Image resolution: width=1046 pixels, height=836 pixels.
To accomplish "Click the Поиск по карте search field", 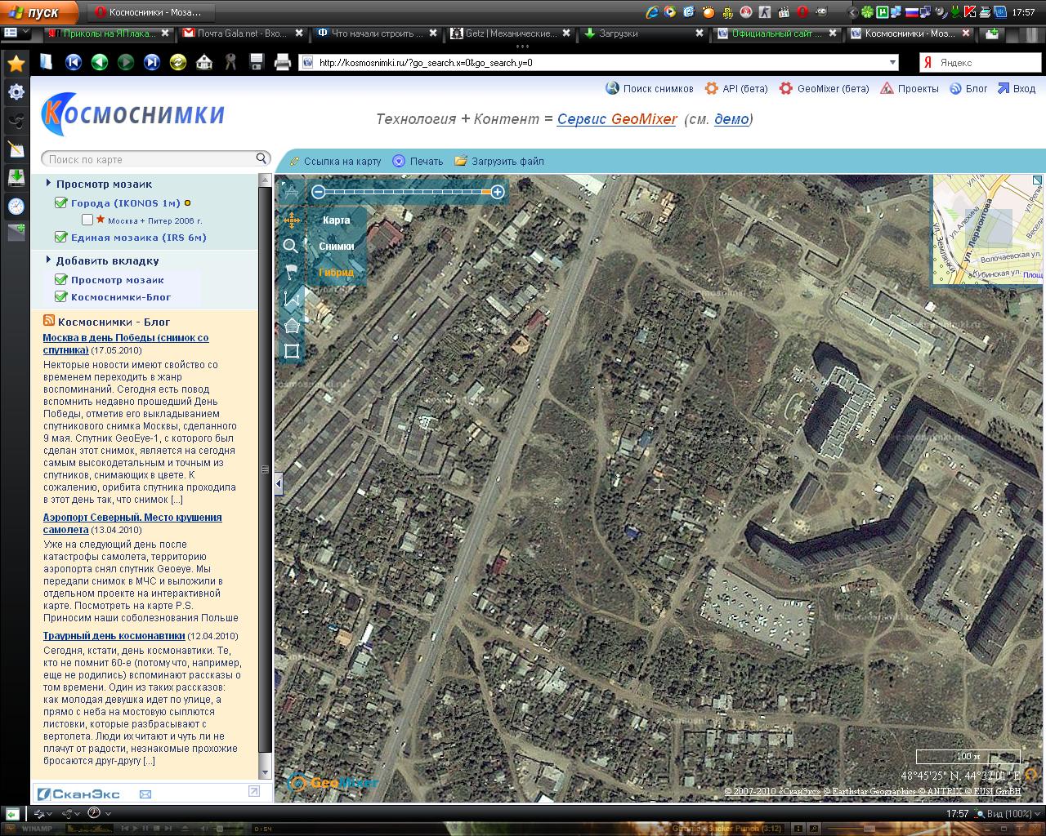I will (149, 159).
